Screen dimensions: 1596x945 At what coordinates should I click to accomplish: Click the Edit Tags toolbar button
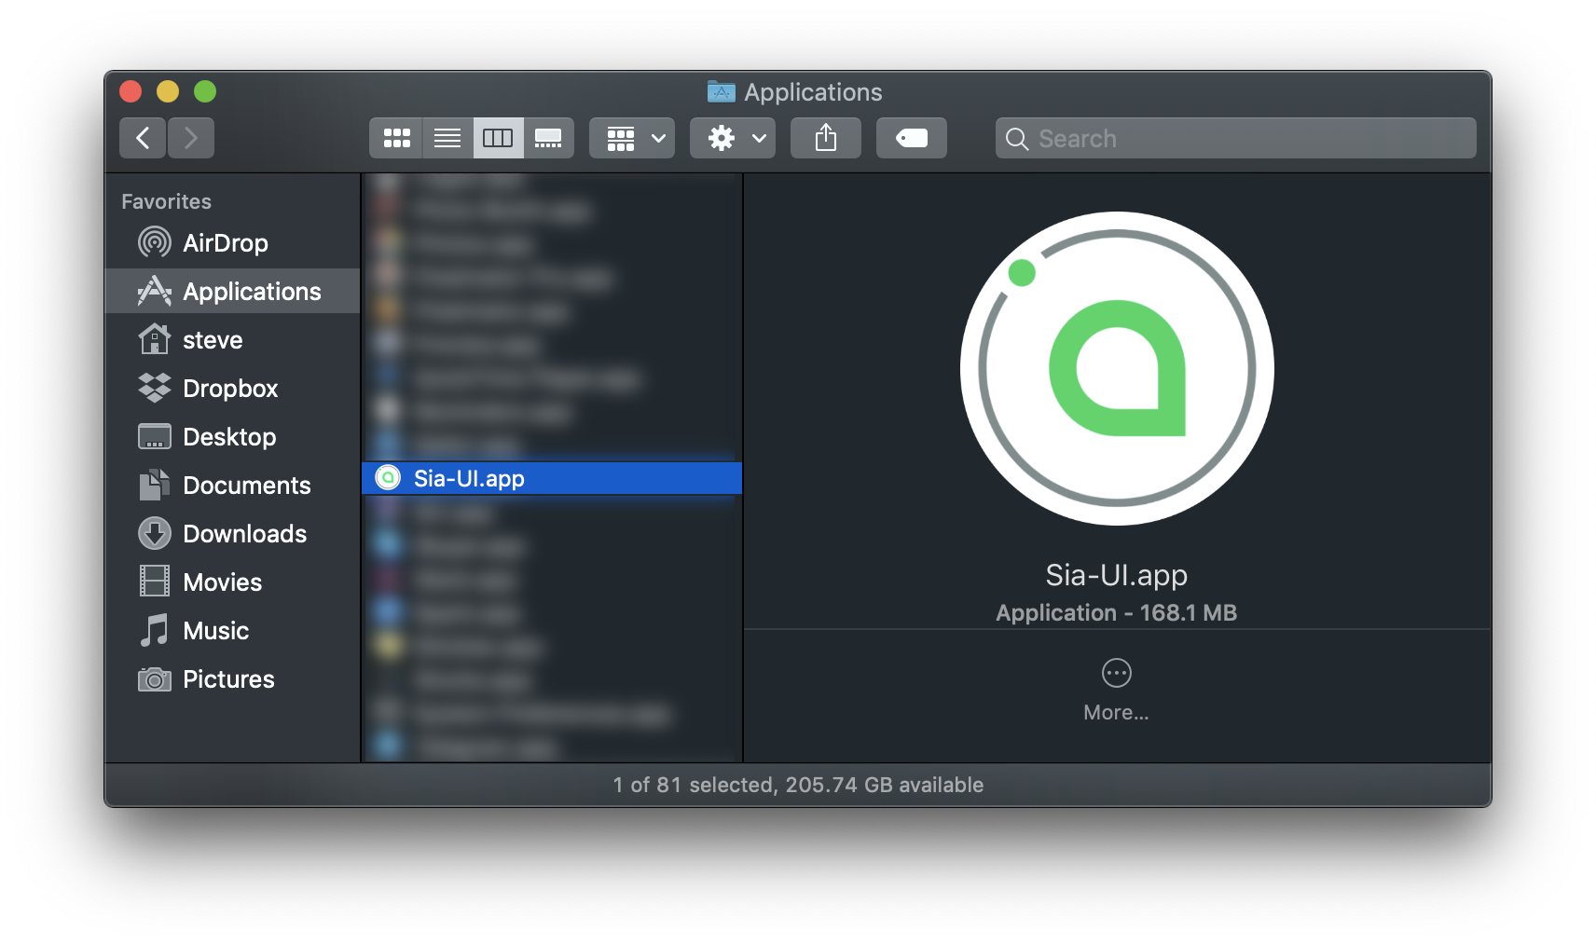pos(912,138)
